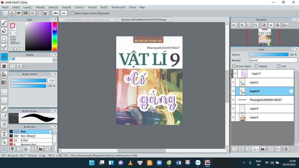Toggle visibility of Phuonganh260409-Hd247 layer
Image resolution: width=299 pixels, height=168 pixels.
(x=233, y=100)
